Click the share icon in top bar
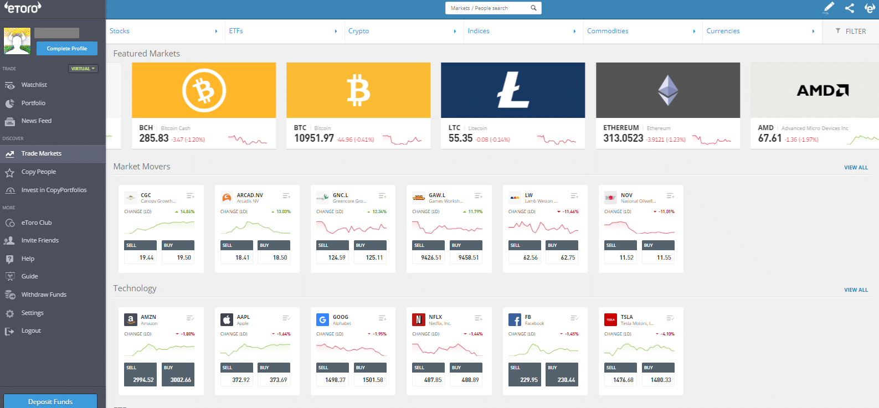Viewport: 879px width, 408px height. [850, 8]
